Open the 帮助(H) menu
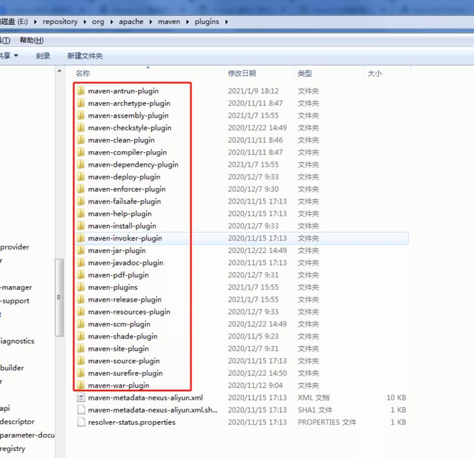 pos(32,40)
